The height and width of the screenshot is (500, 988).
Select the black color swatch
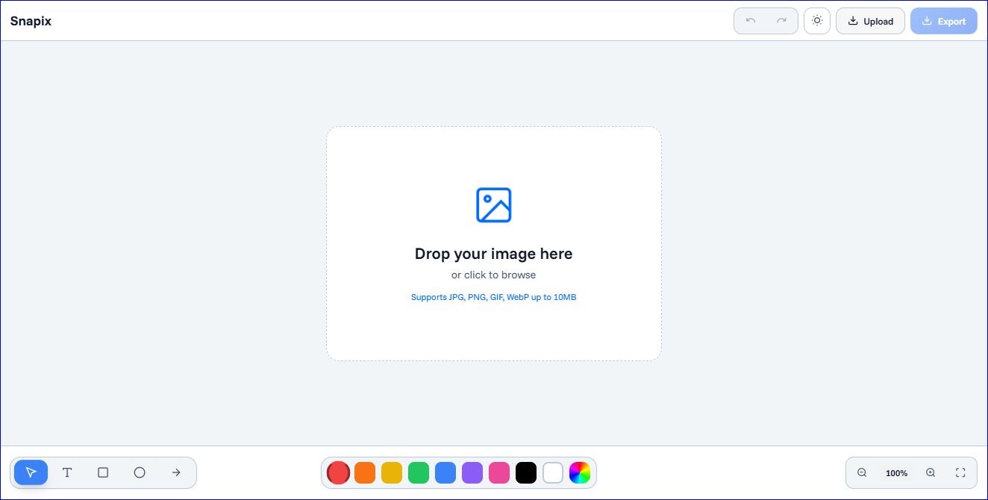526,472
